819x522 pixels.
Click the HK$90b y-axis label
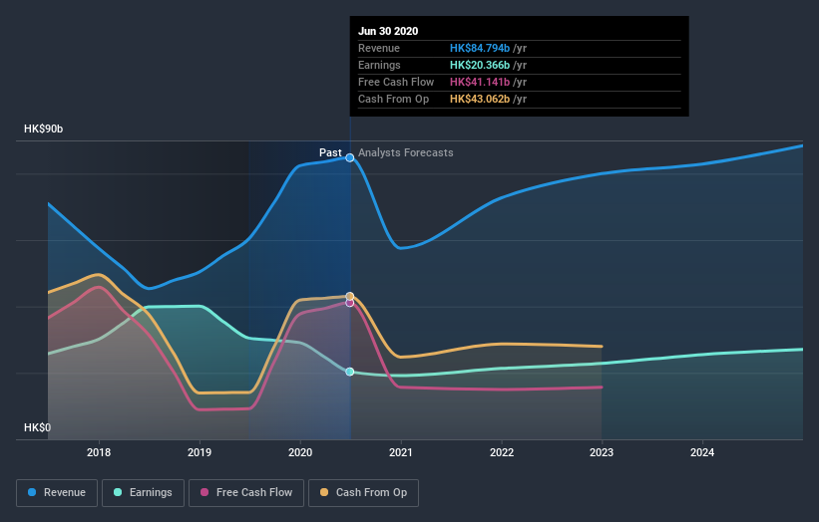pyautogui.click(x=43, y=129)
